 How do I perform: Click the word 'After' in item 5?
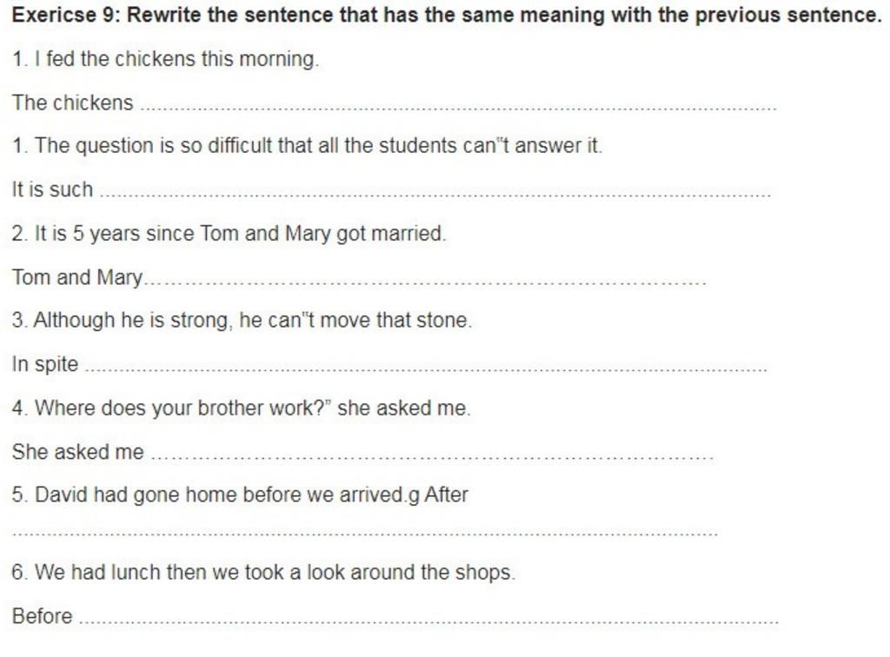446,494
